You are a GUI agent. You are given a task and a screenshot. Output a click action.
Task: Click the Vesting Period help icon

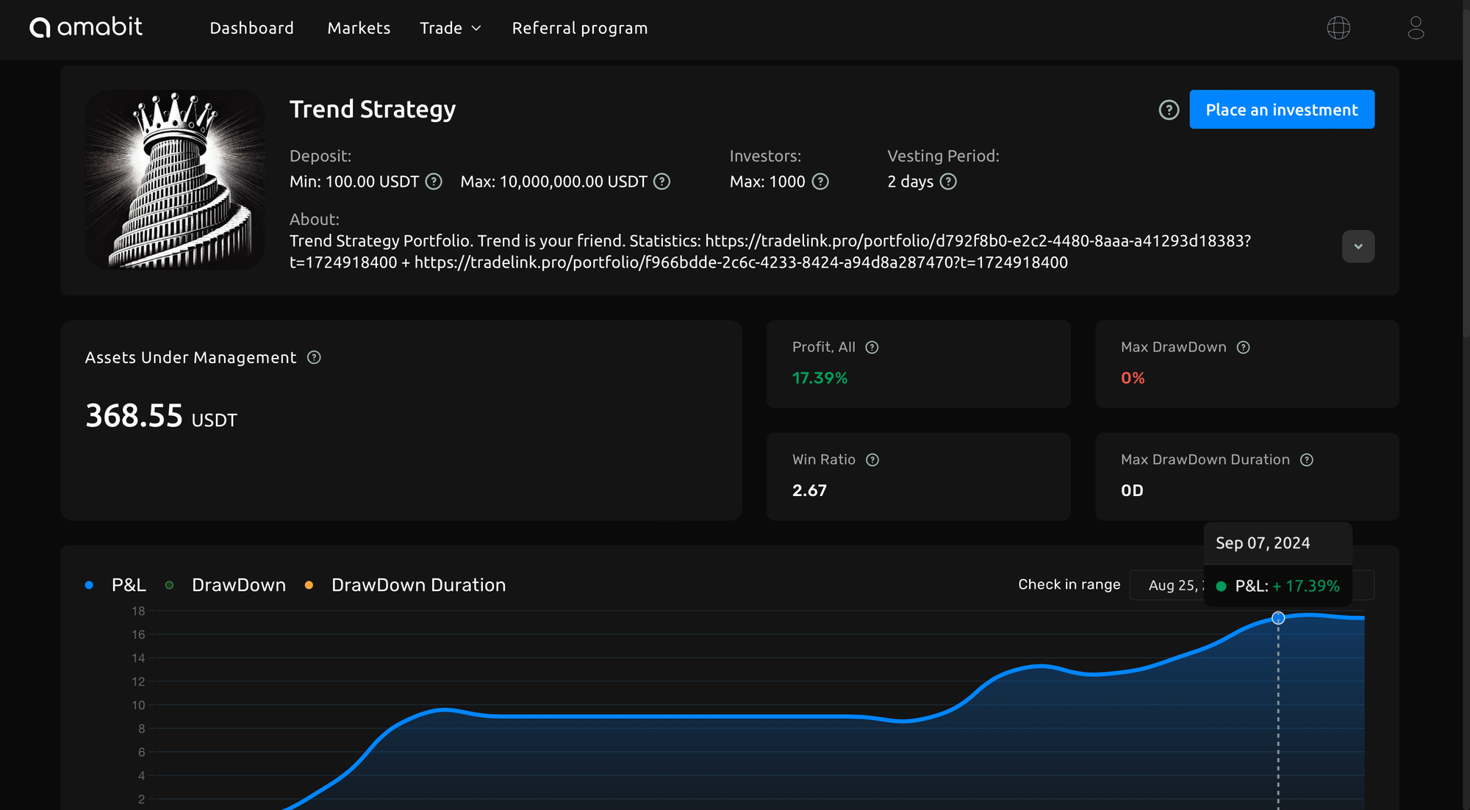pyautogui.click(x=948, y=182)
